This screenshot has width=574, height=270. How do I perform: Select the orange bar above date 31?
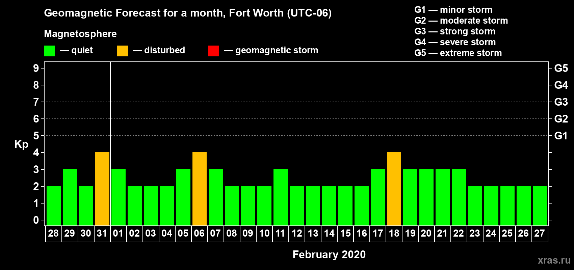(102, 189)
